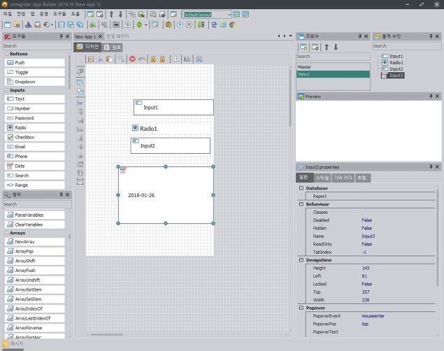Open the 파일 menu
Viewport: 444px width, 351px height.
8,14
